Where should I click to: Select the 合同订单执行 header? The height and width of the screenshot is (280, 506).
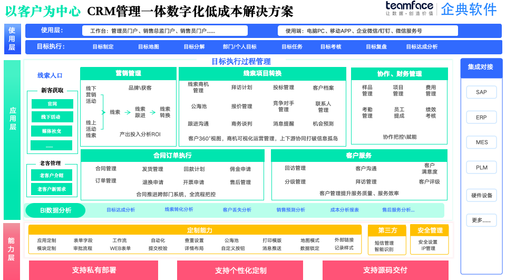(172, 156)
